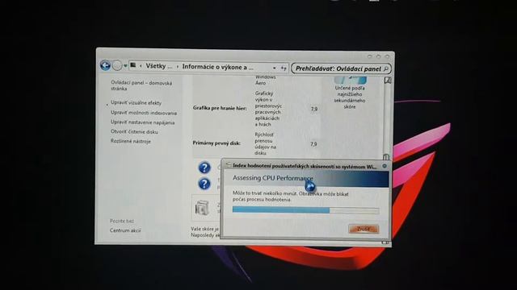Open the recent pages dropdown arrow
Viewport: 517px width, 290px height.
click(125, 66)
